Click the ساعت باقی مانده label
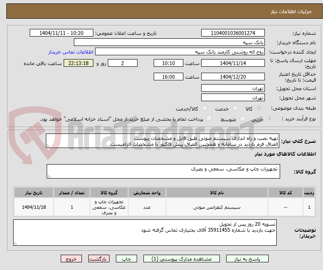Screen dimensions: 323x270 tap(42, 63)
